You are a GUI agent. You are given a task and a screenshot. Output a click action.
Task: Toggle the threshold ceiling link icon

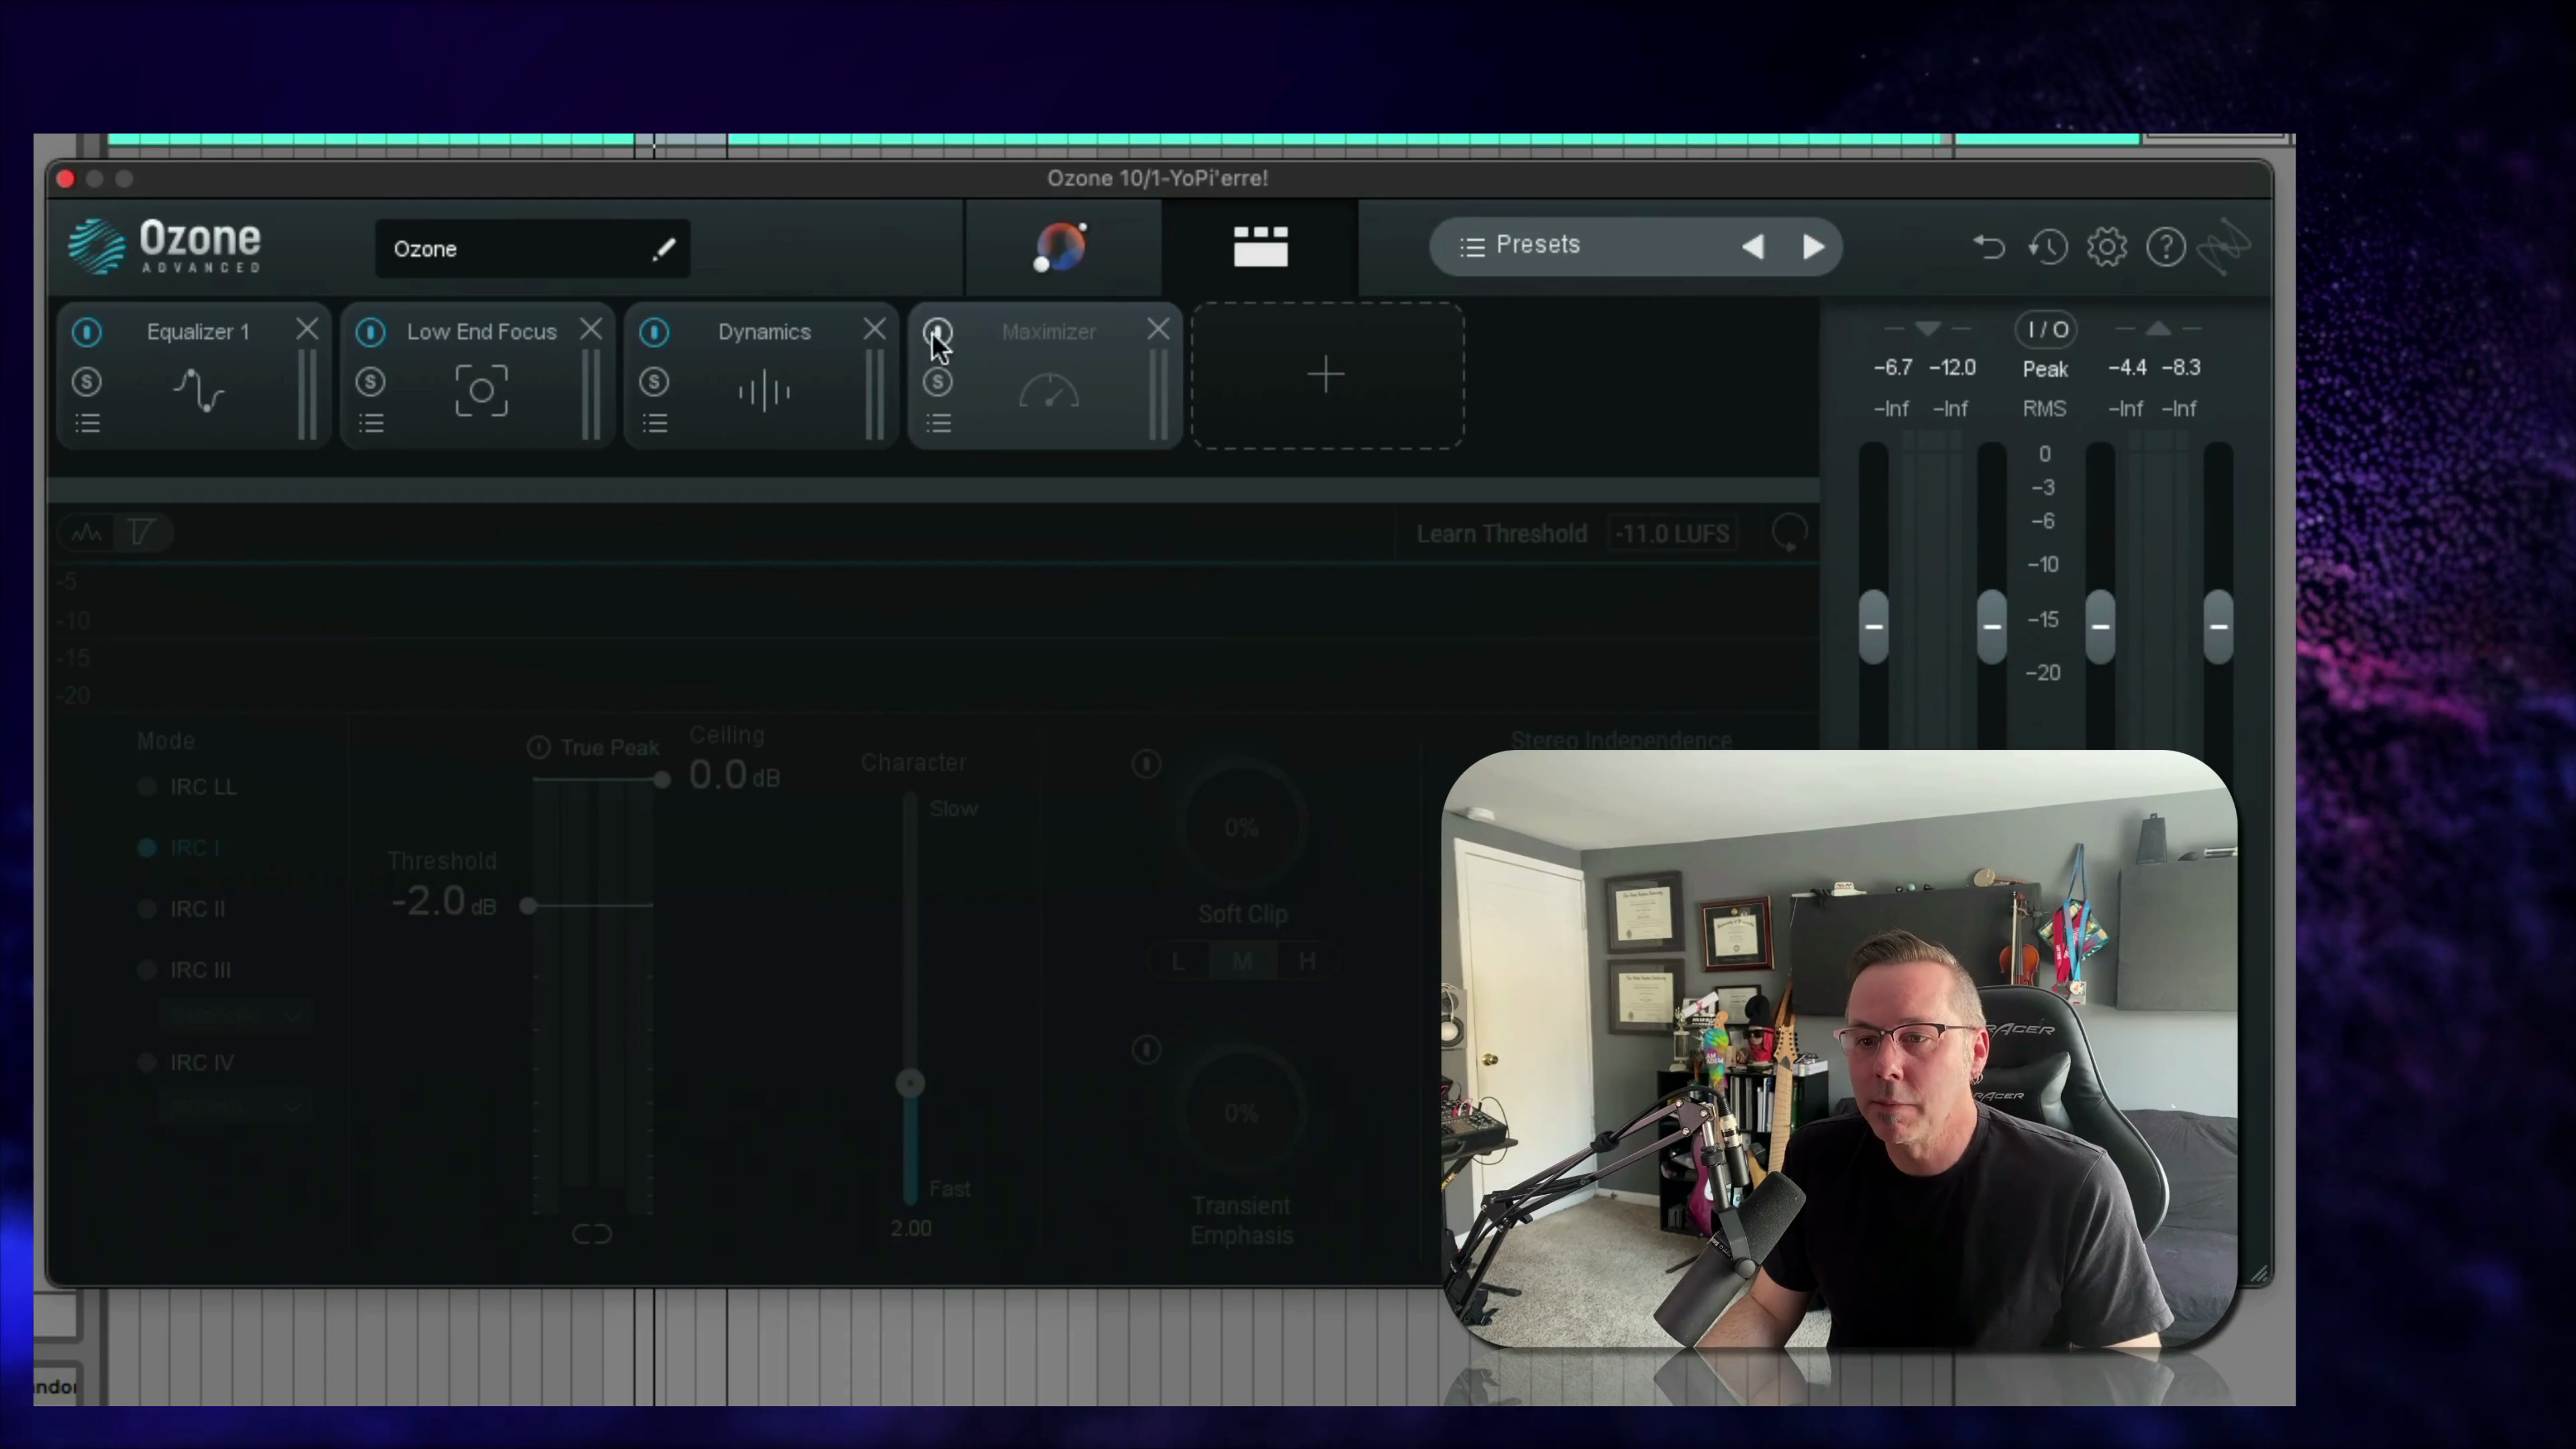click(592, 1234)
